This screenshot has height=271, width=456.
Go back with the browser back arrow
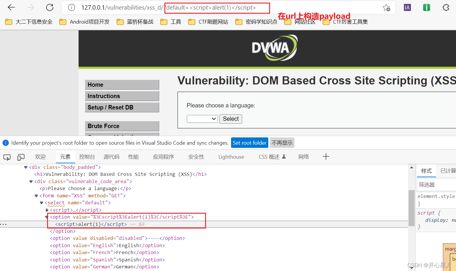[x=11, y=7]
